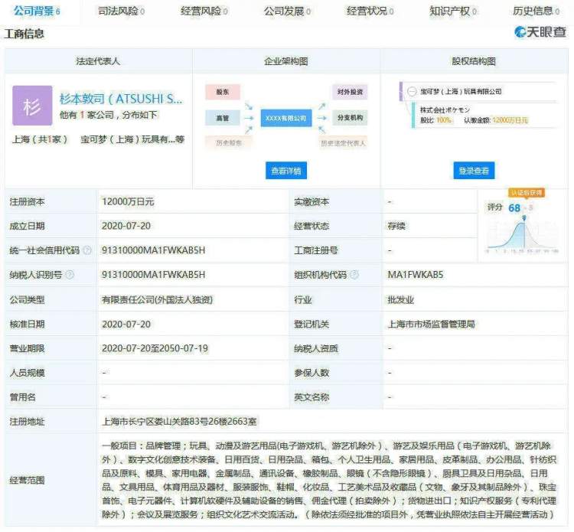Screen dimensions: 574x532
Task: Click shareholder 株式会社ポケモン entry
Action: click(x=445, y=109)
